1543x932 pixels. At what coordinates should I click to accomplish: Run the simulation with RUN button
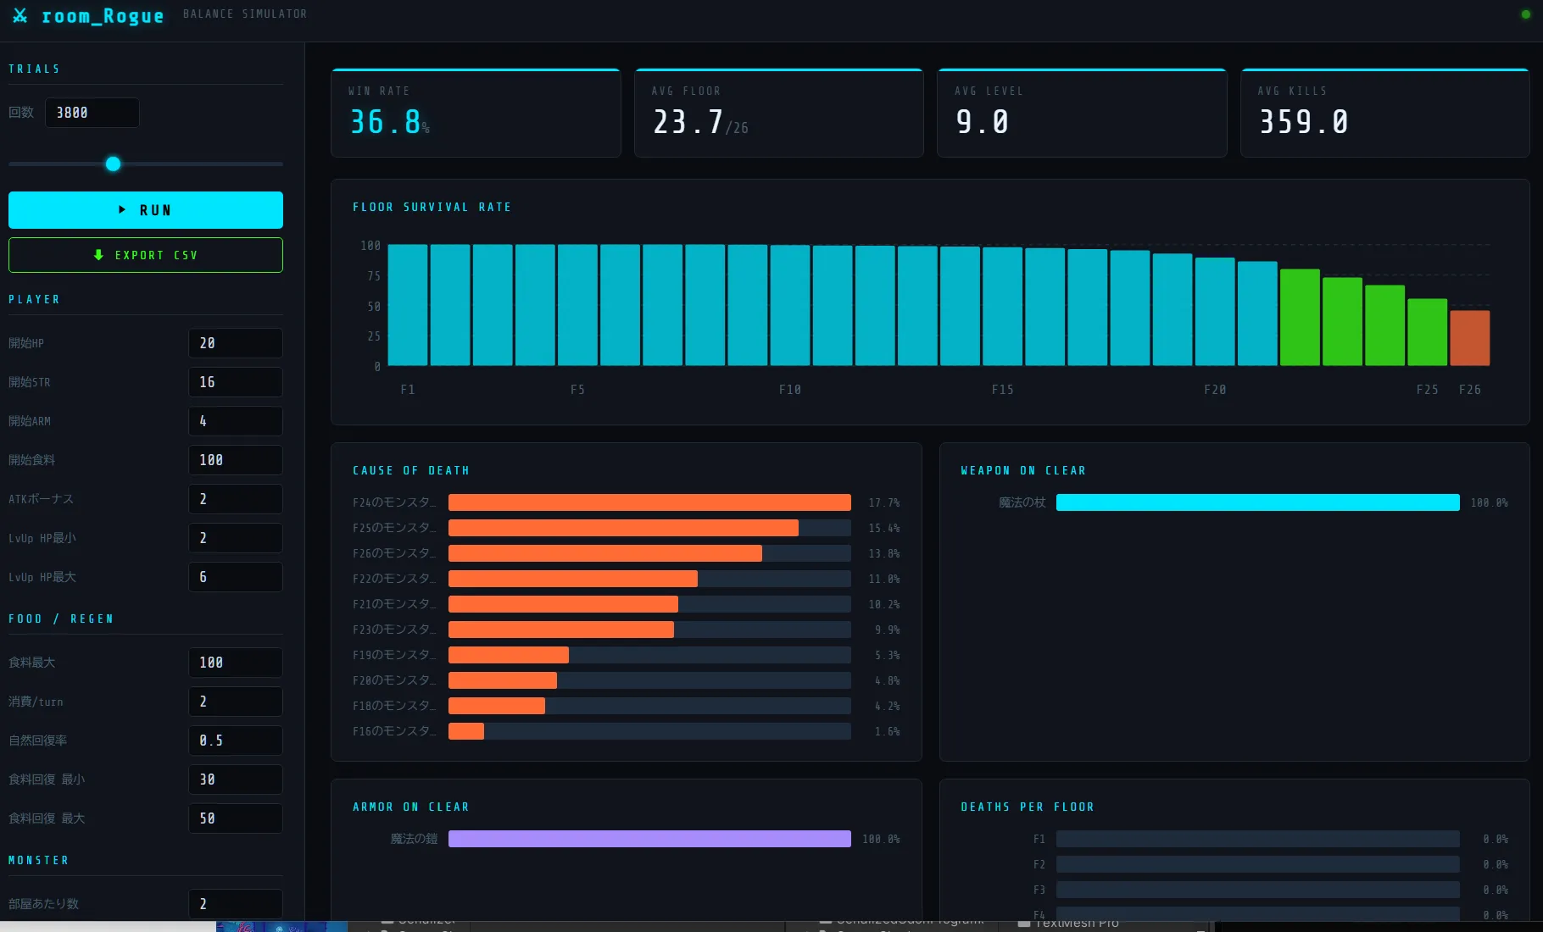click(146, 210)
